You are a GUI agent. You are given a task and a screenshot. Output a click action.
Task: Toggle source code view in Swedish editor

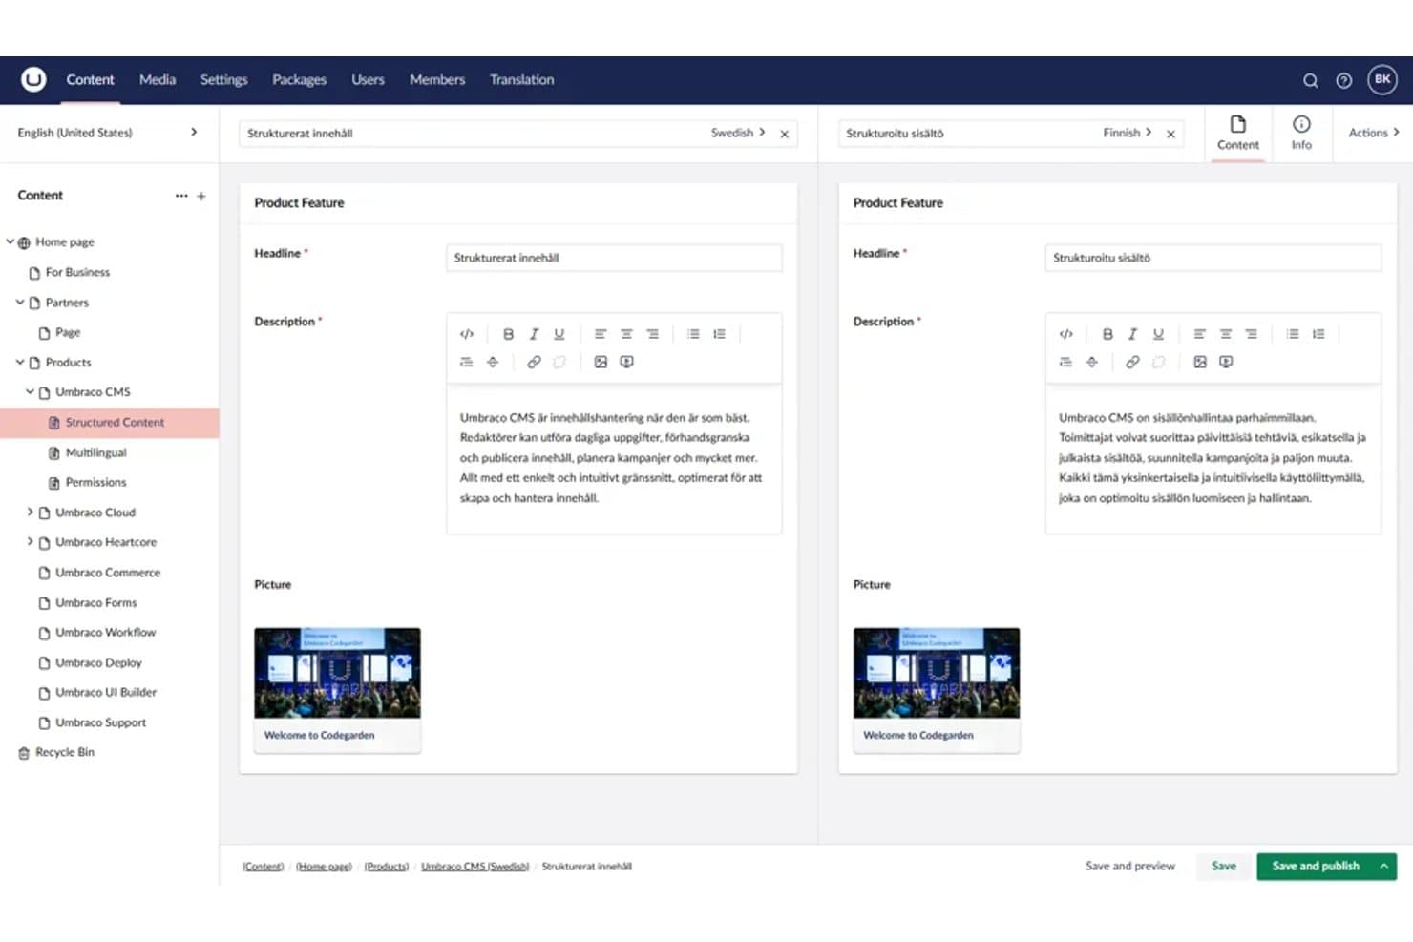click(x=467, y=334)
